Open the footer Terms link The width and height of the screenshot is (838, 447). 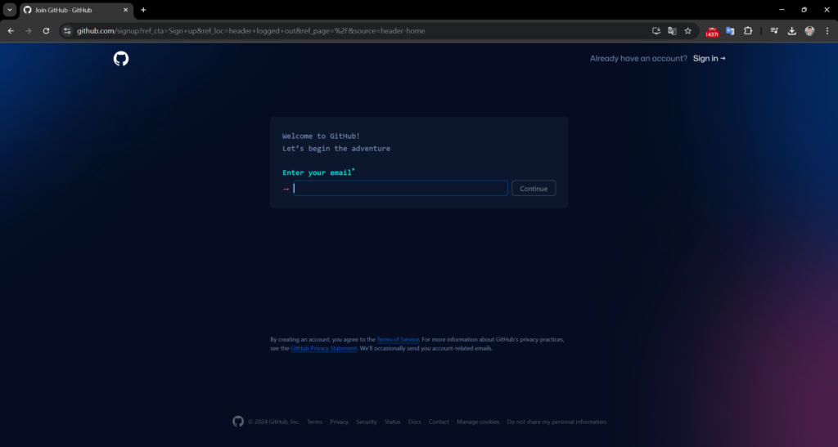point(314,422)
